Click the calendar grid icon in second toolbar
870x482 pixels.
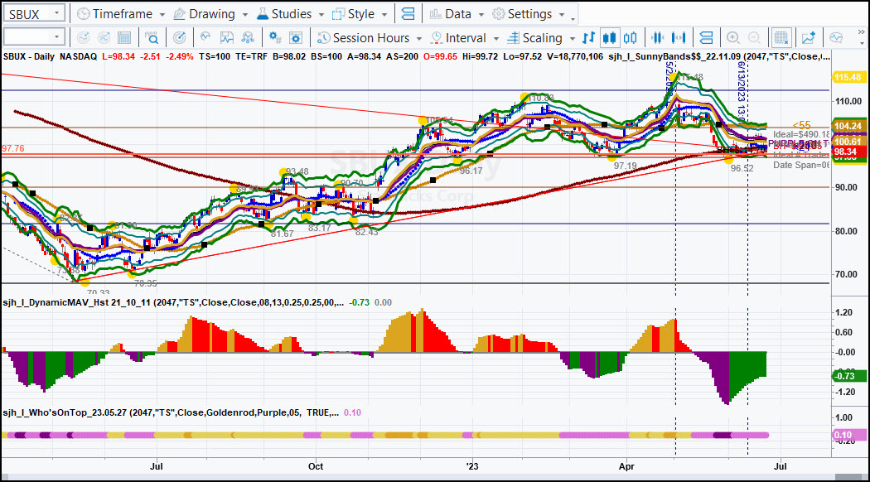pos(124,38)
